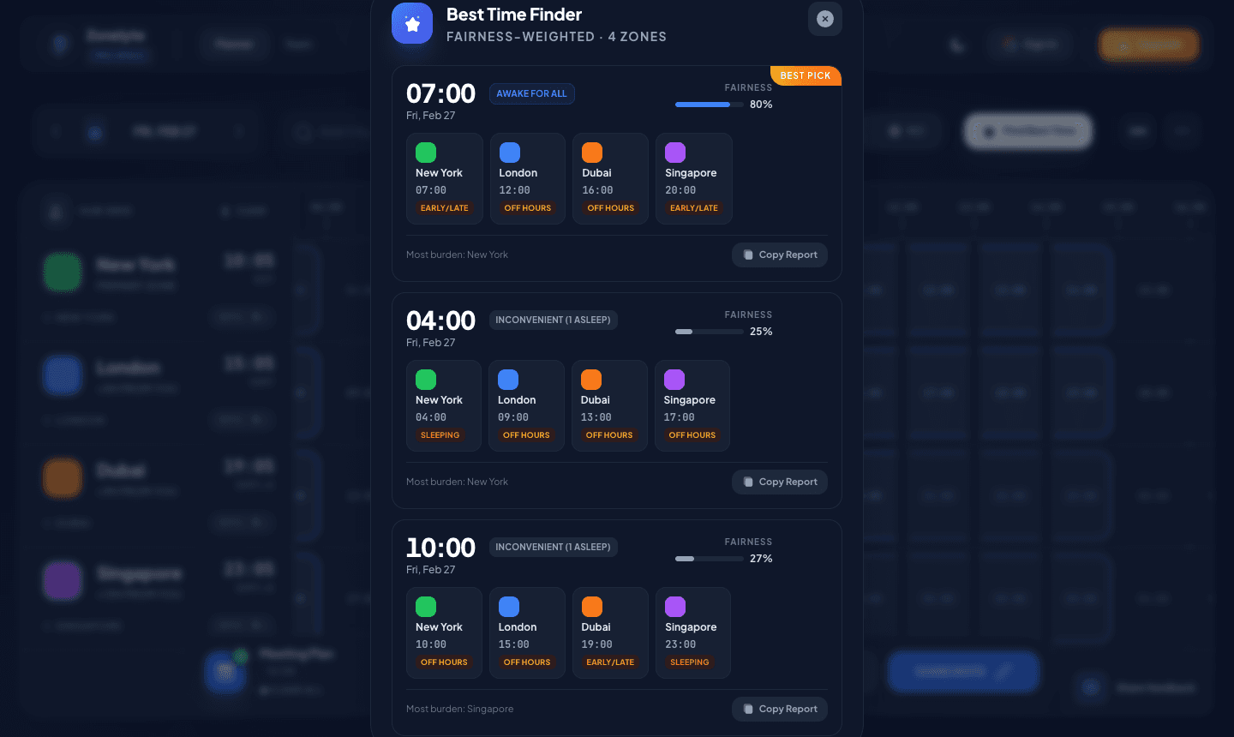This screenshot has width=1234, height=737.
Task: Click the 25% fairness progress bar
Action: coord(709,332)
